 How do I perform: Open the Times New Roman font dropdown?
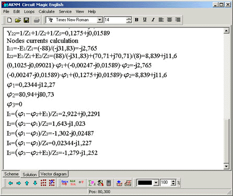click(100, 20)
